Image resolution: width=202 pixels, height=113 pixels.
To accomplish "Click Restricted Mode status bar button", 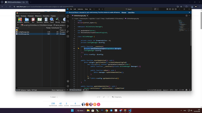I will (76, 90).
